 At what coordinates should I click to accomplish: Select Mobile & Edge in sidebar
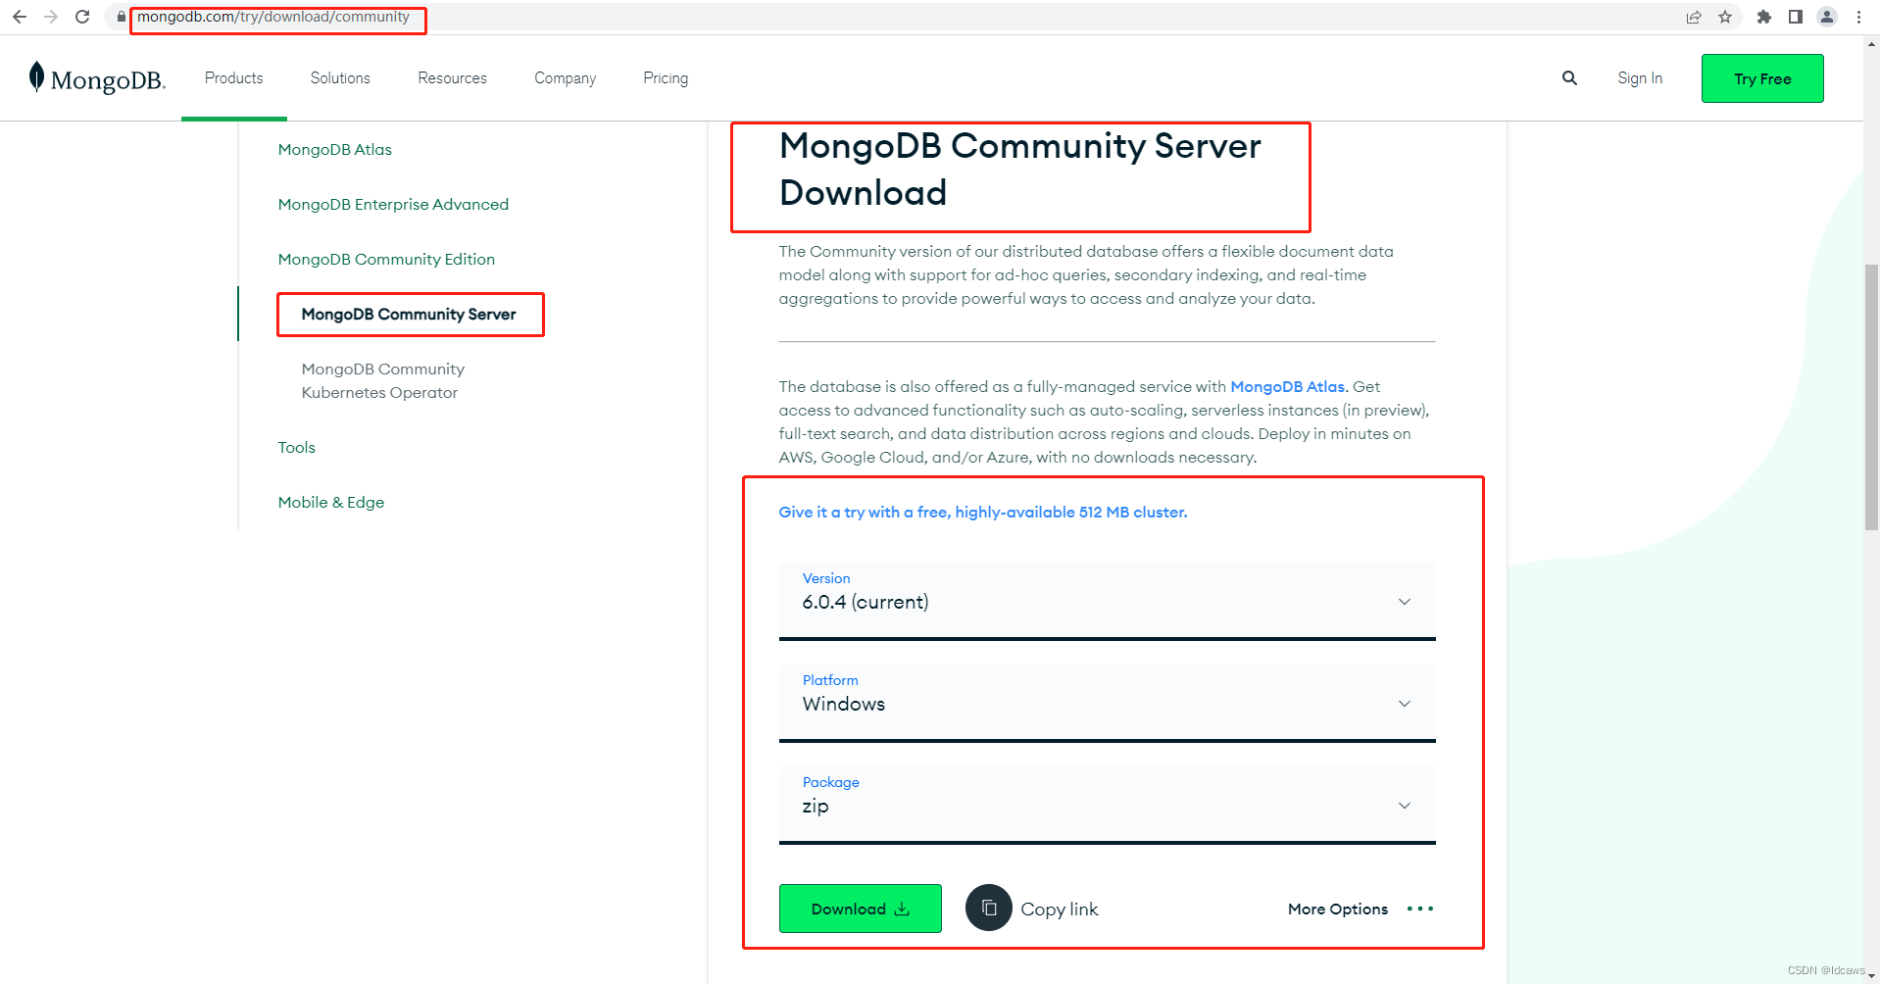(330, 502)
